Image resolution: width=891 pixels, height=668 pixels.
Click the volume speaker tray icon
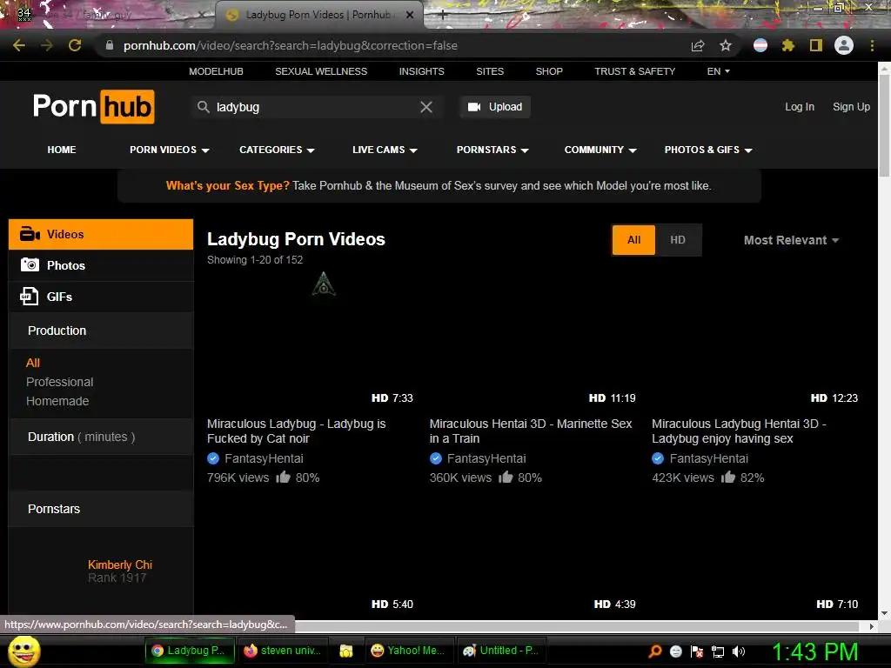click(x=739, y=651)
